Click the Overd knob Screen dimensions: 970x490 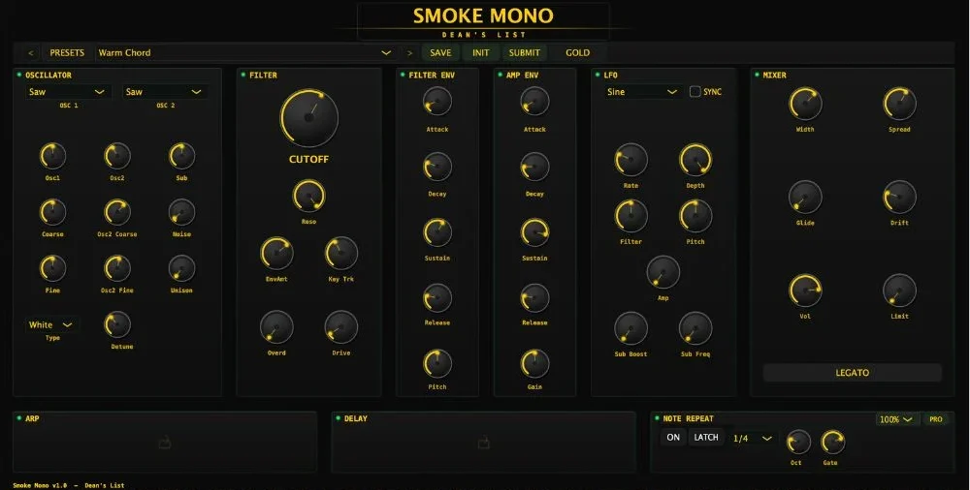276,327
